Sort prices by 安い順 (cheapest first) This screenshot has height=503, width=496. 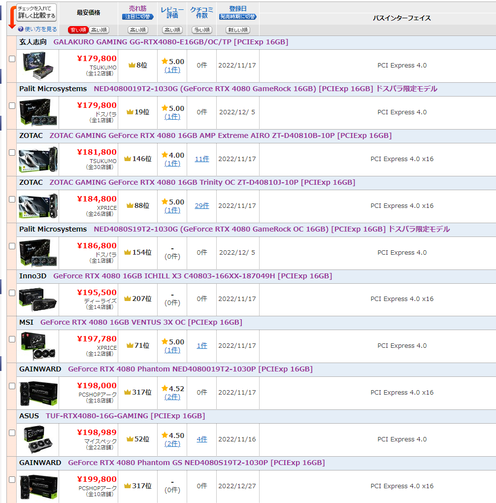[x=78, y=30]
